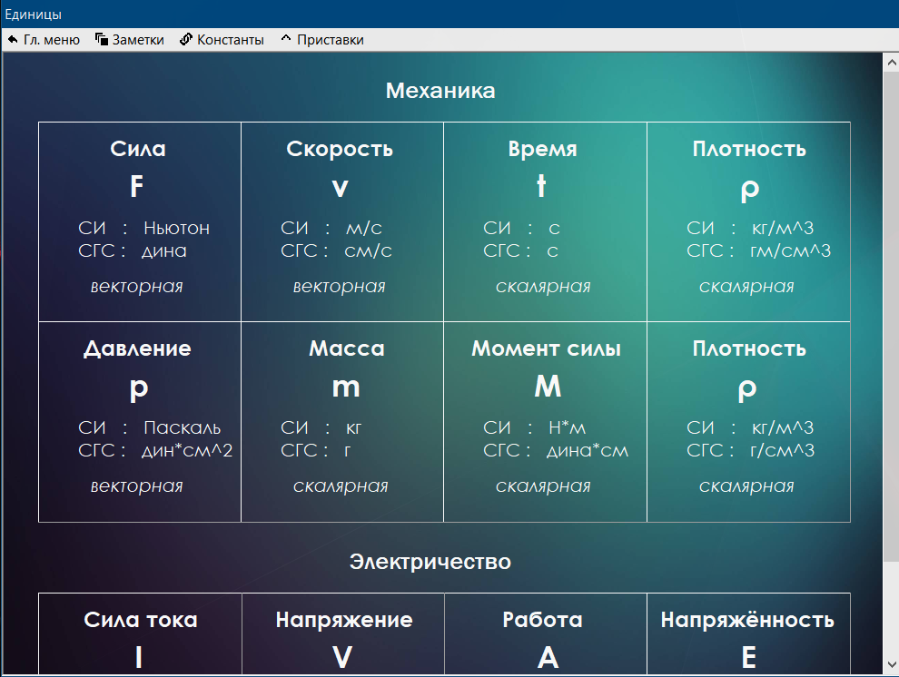
Task: Click the Момент силы card title
Action: click(x=546, y=348)
